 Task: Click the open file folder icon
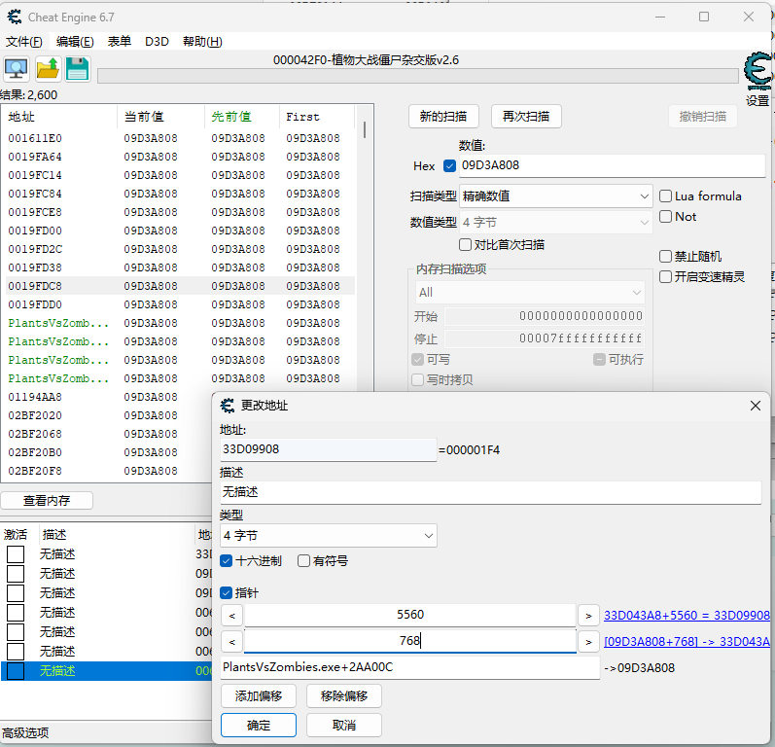[x=48, y=68]
